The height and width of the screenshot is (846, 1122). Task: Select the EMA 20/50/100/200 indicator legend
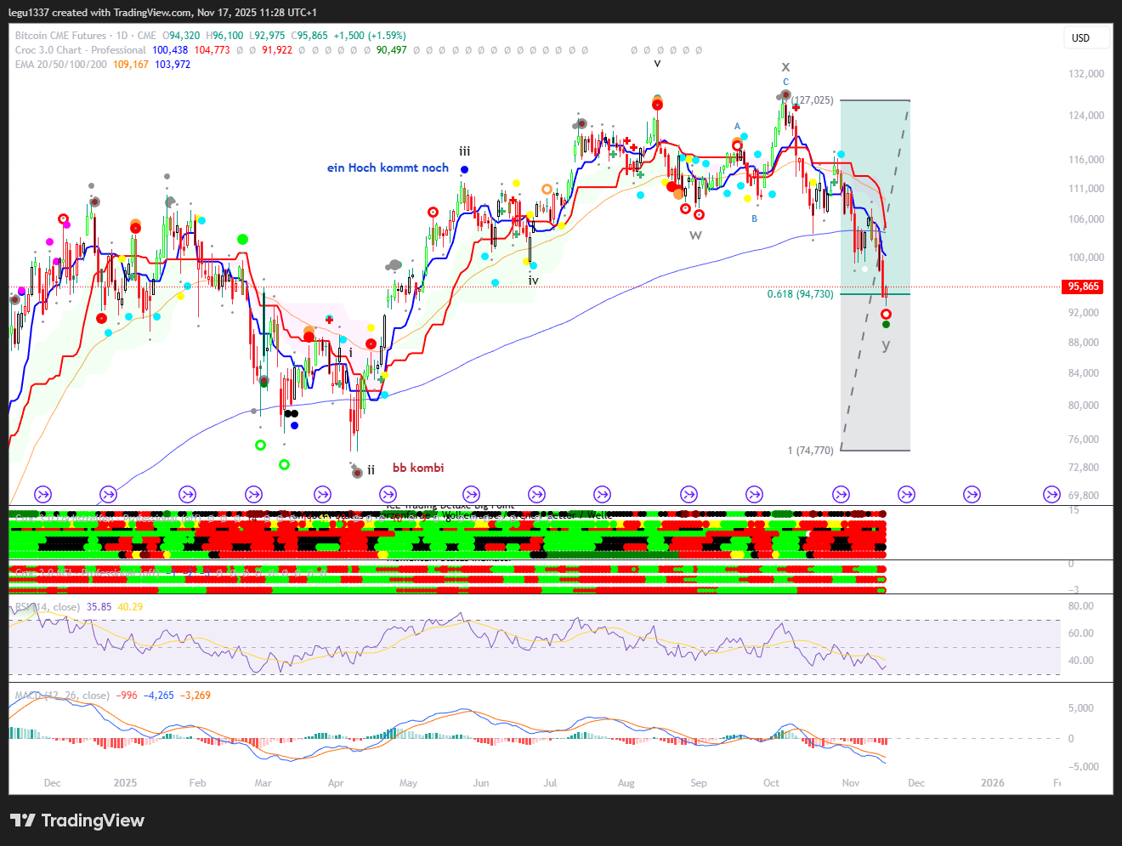tap(61, 65)
